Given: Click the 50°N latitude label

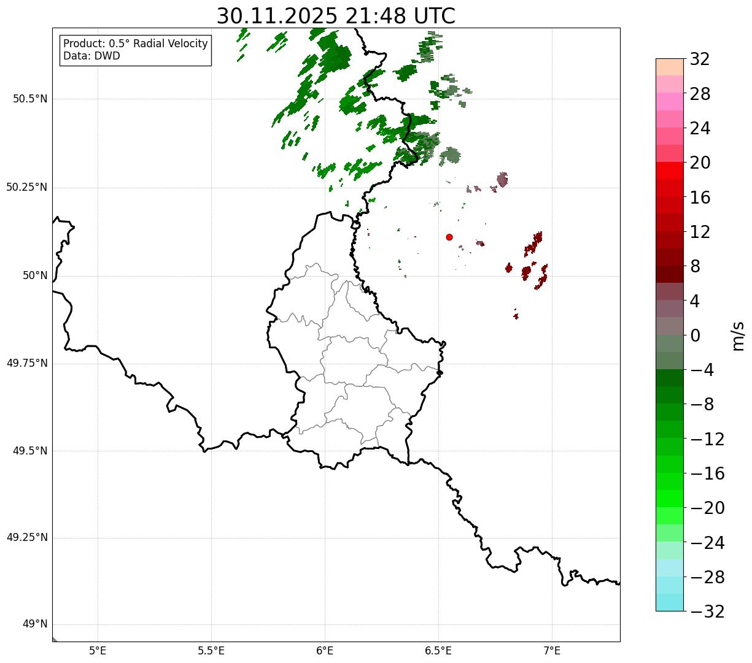Looking at the screenshot, I should [x=35, y=275].
